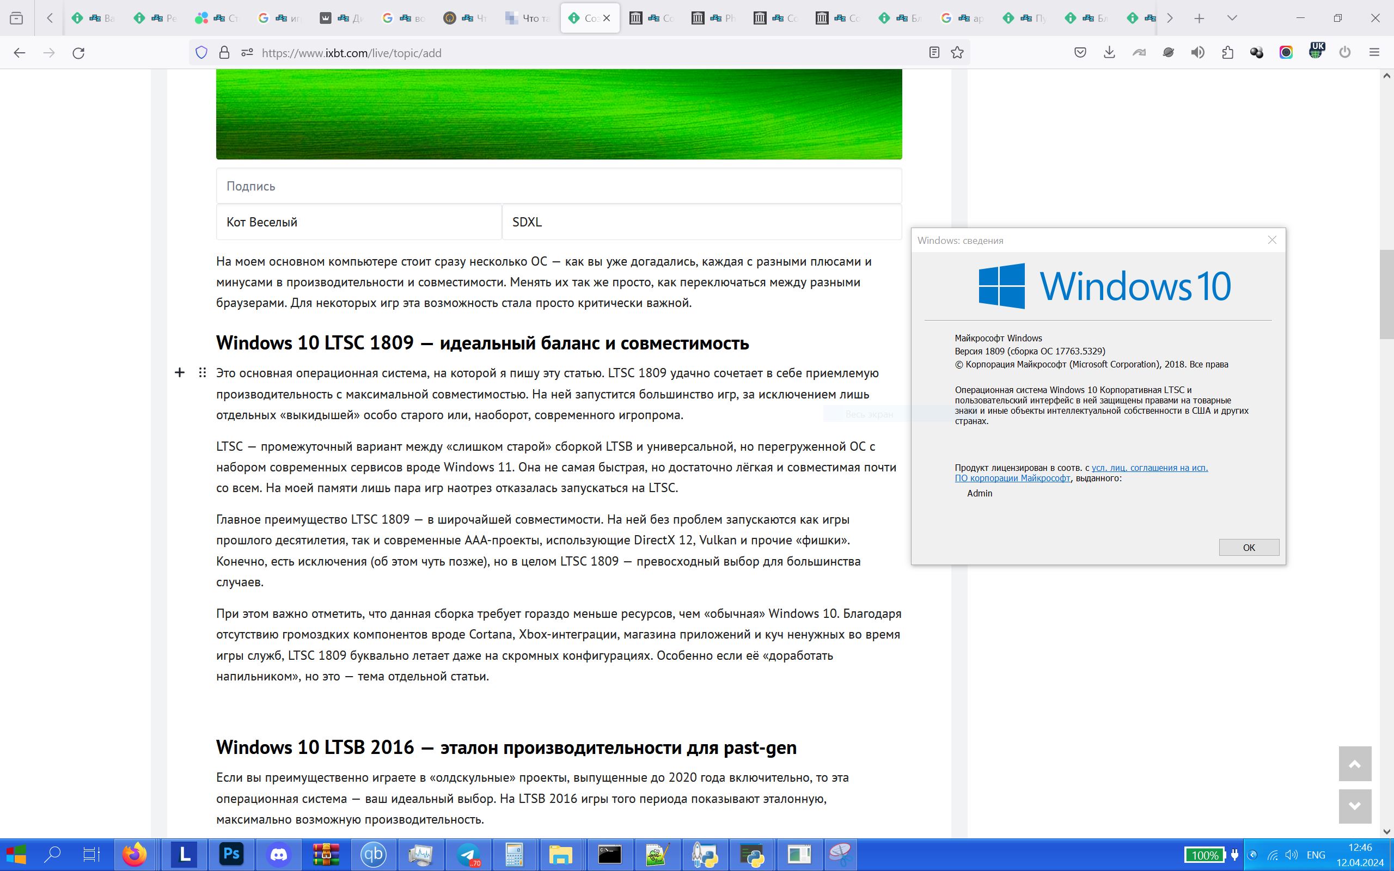This screenshot has height=871, width=1394.
Task: Reload the current page
Action: [78, 52]
